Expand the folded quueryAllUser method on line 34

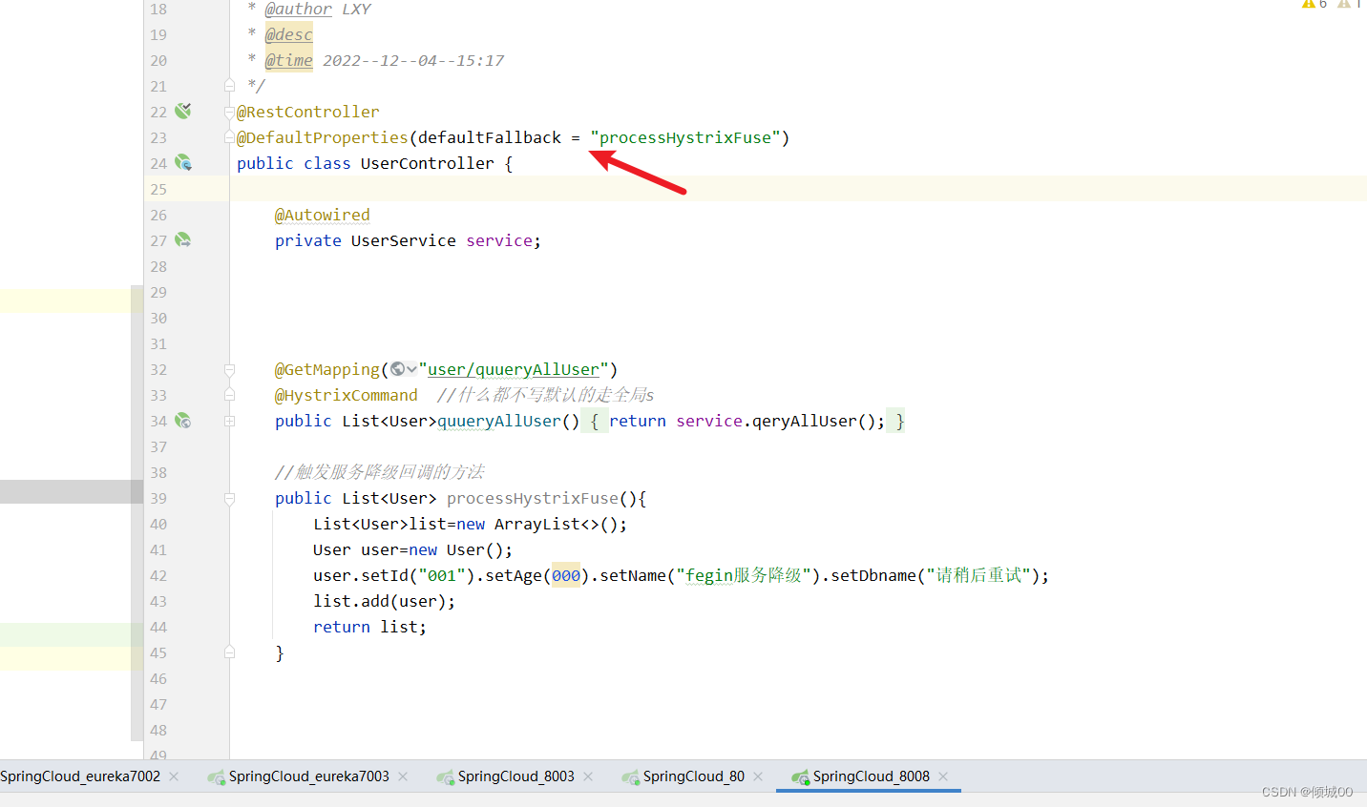point(229,421)
